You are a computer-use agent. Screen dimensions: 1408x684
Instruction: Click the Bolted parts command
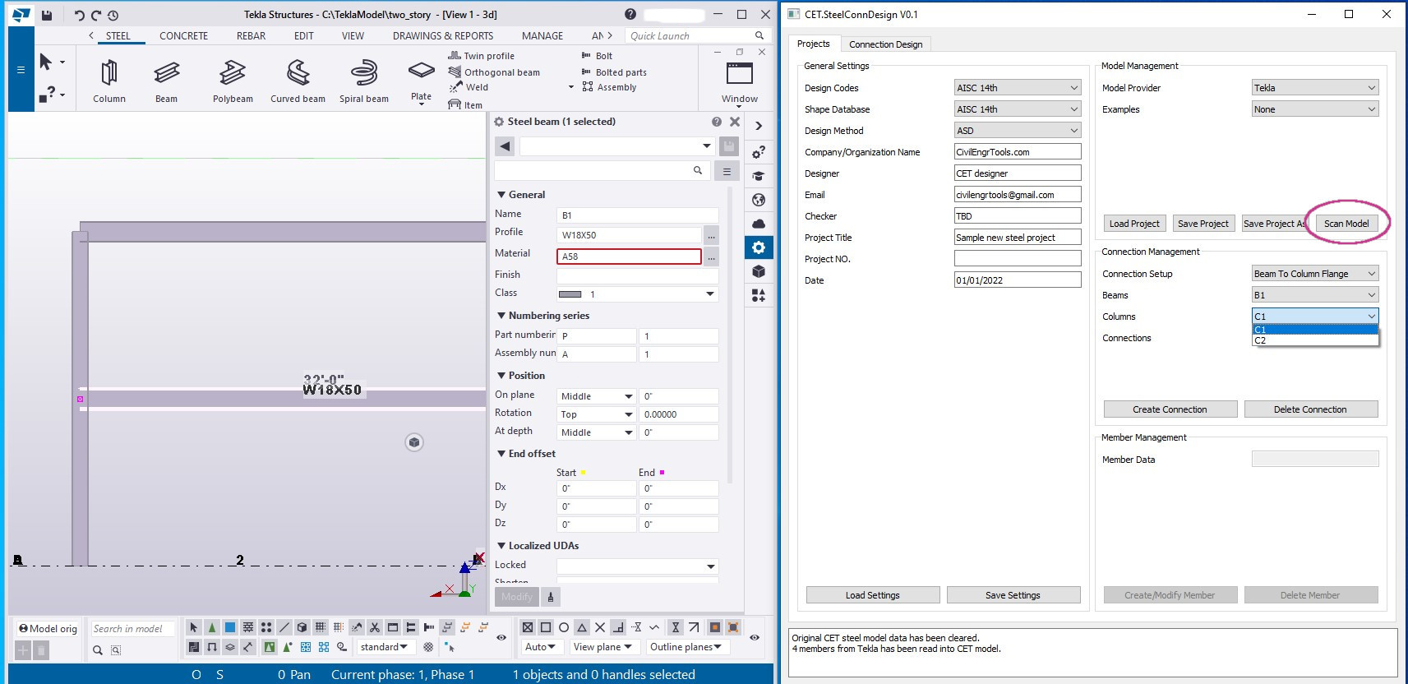(614, 72)
